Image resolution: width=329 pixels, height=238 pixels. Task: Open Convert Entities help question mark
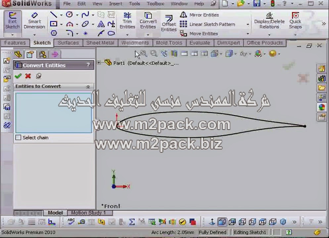pyautogui.click(x=88, y=65)
